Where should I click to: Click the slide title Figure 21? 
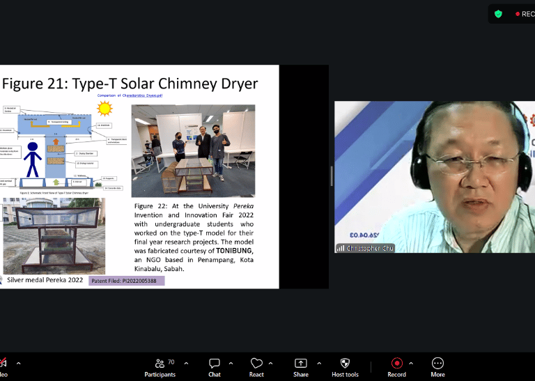coord(130,84)
